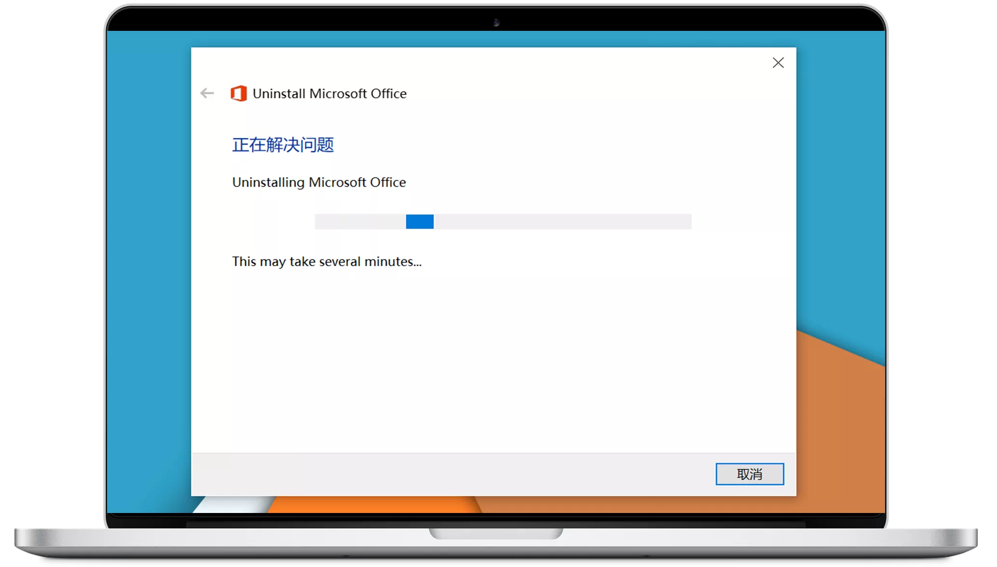997x567 pixels.
Task: Click the laptop lid opening notch
Action: point(496,533)
